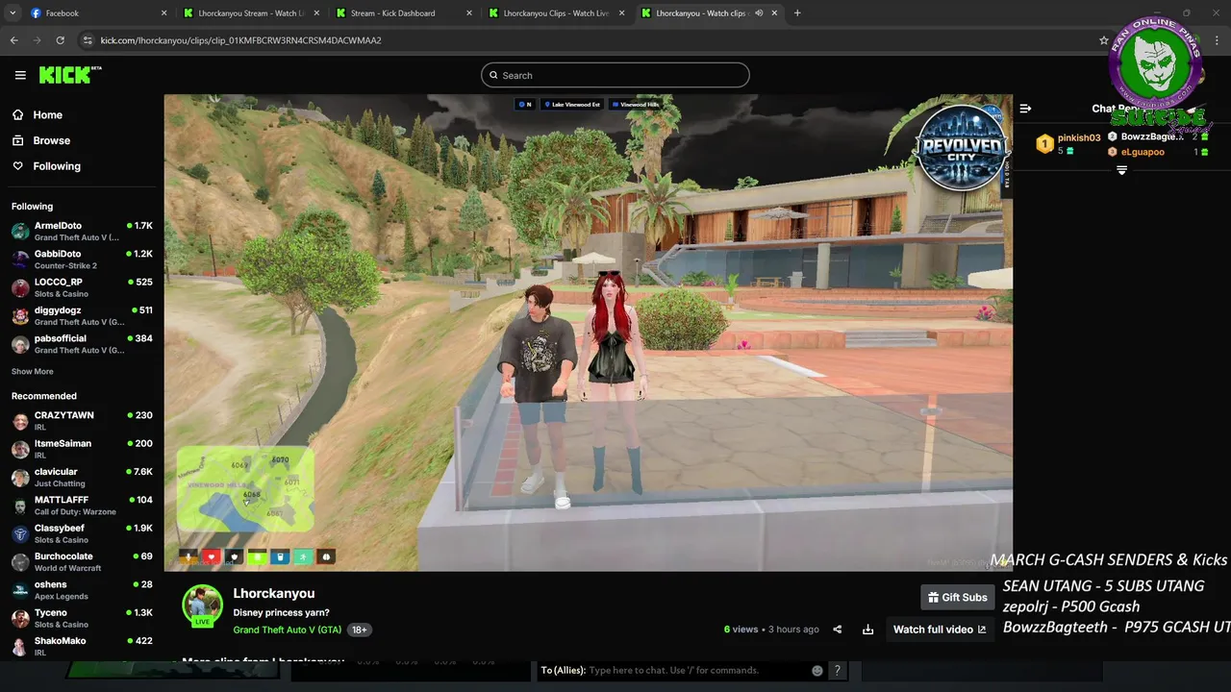1231x692 pixels.
Task: Expand Following list with Show more
Action: [33, 372]
